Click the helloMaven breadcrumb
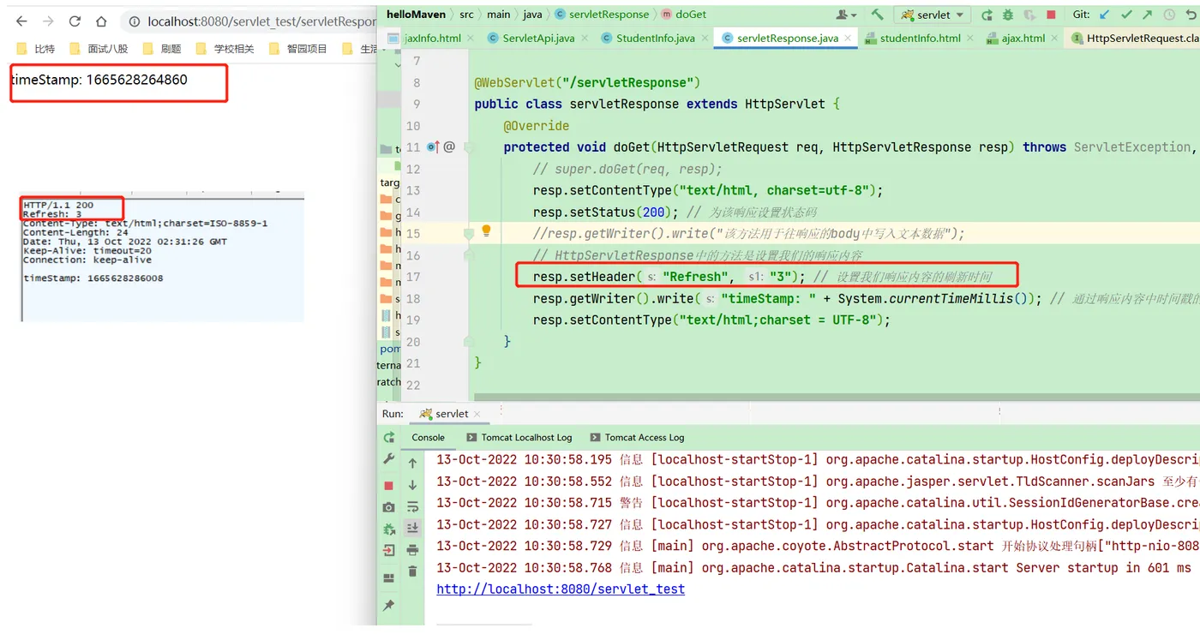The height and width of the screenshot is (634, 1200). [x=417, y=15]
